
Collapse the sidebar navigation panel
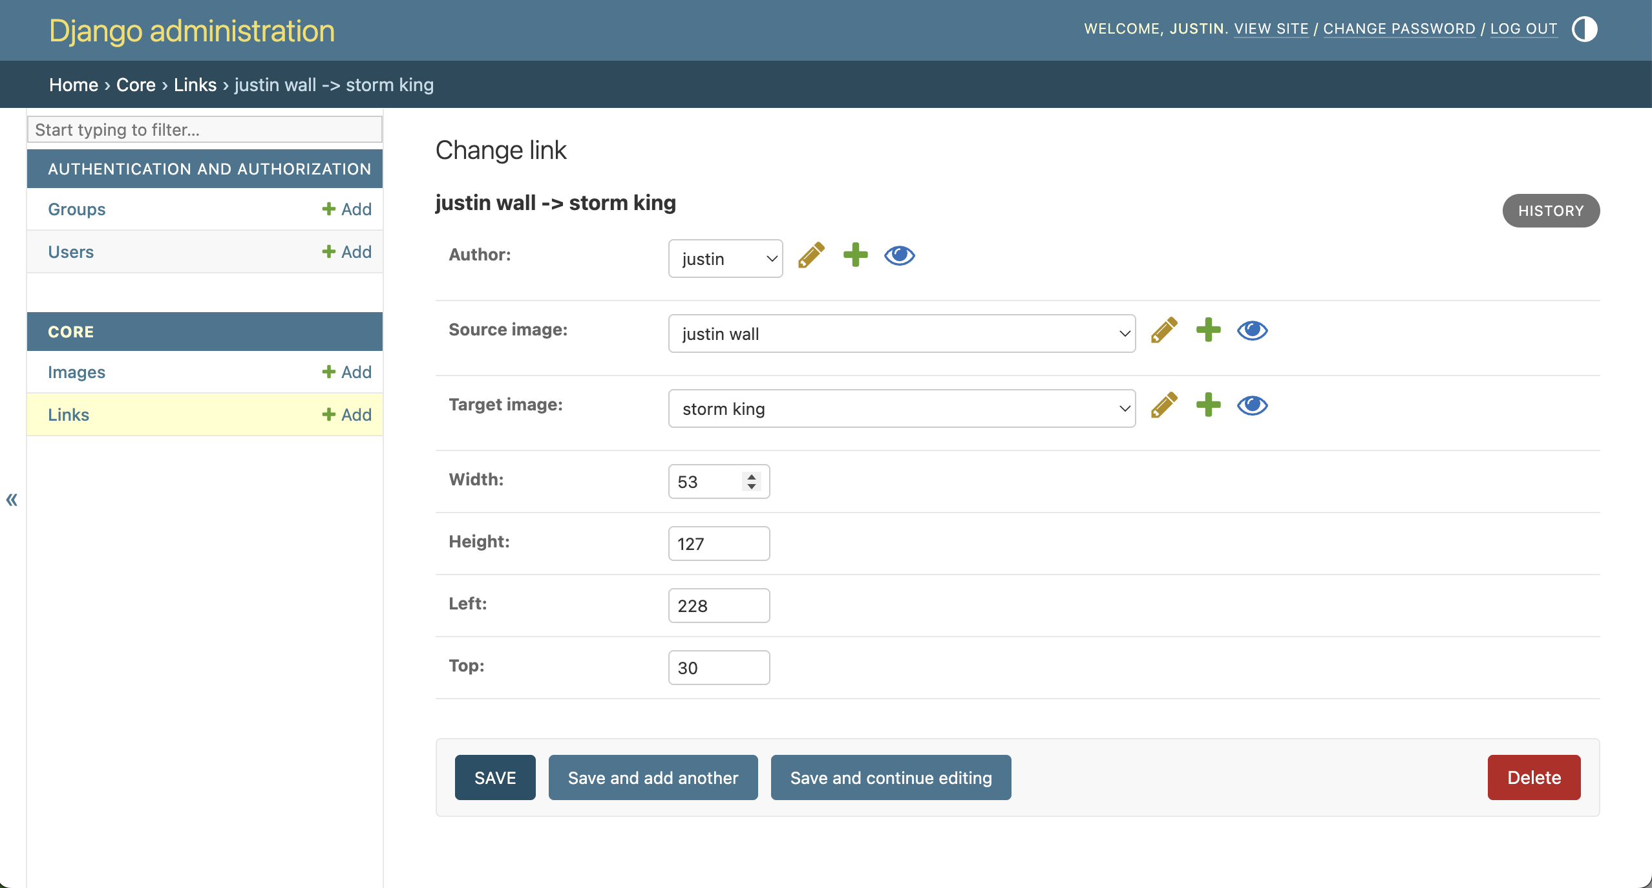coord(12,499)
